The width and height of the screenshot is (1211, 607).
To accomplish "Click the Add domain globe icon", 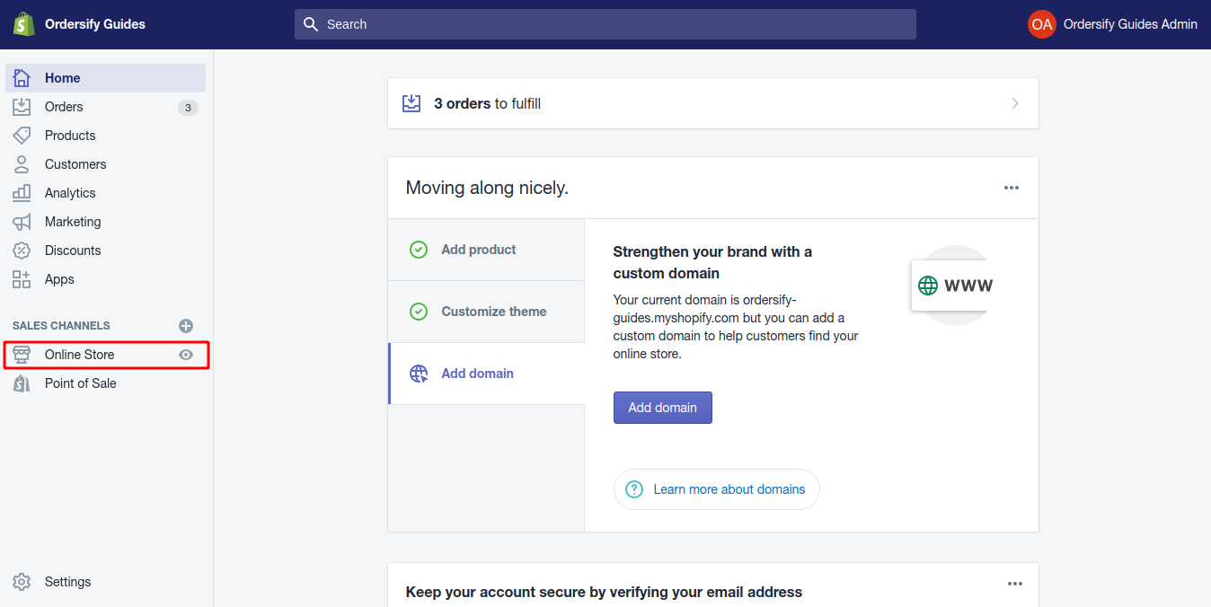I will point(419,374).
